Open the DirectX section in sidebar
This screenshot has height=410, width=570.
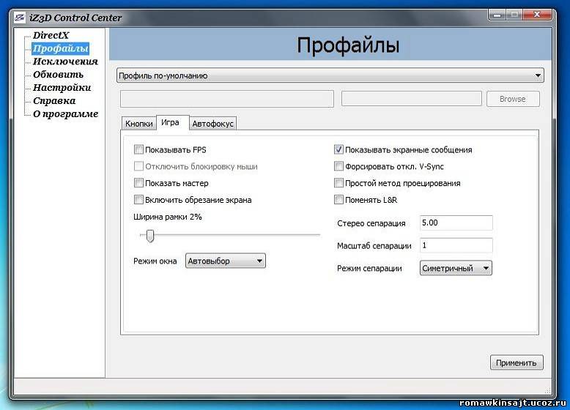pyautogui.click(x=51, y=35)
